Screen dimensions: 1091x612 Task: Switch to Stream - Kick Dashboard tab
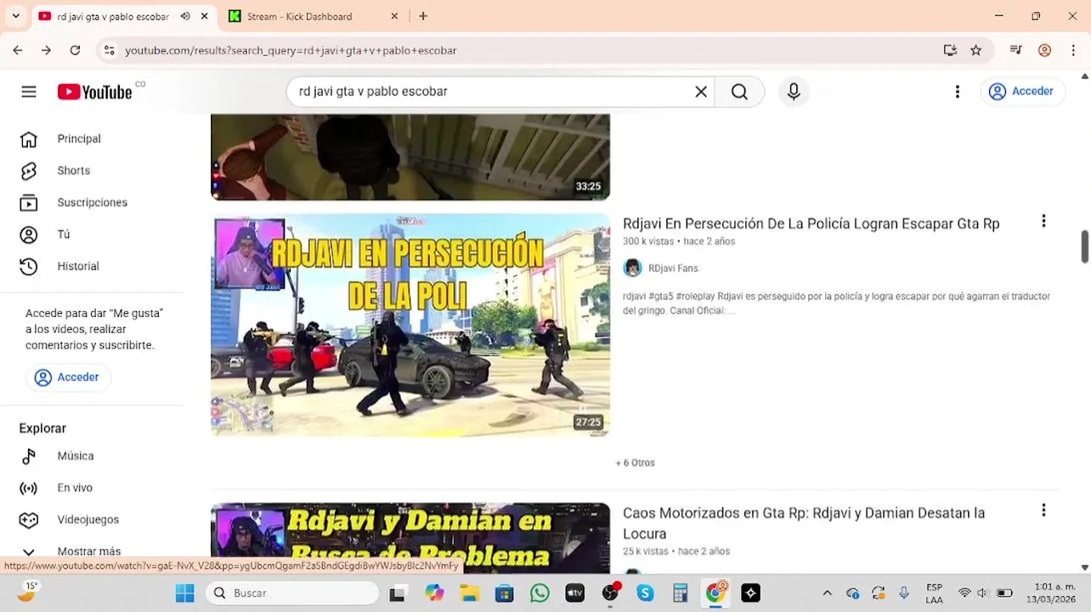299,16
